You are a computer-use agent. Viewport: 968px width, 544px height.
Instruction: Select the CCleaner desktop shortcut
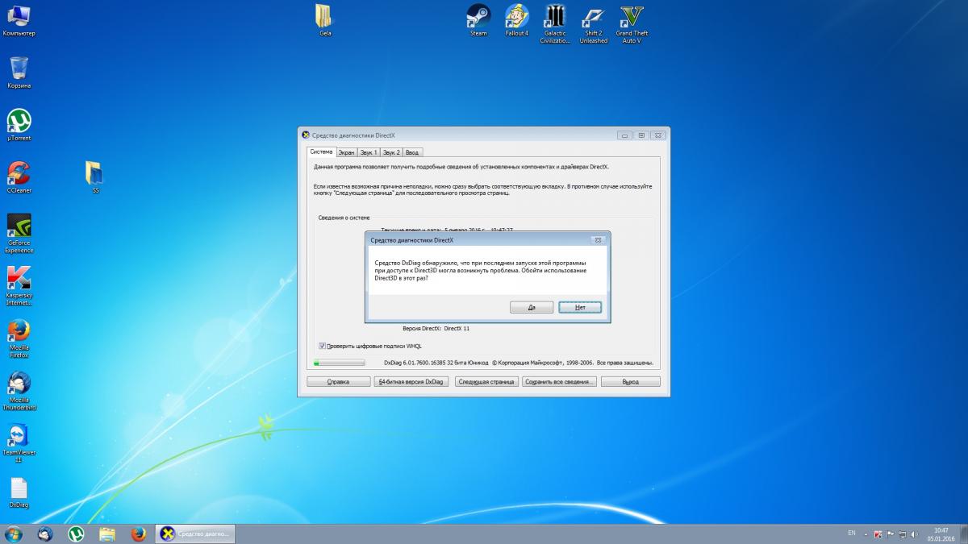(x=19, y=177)
